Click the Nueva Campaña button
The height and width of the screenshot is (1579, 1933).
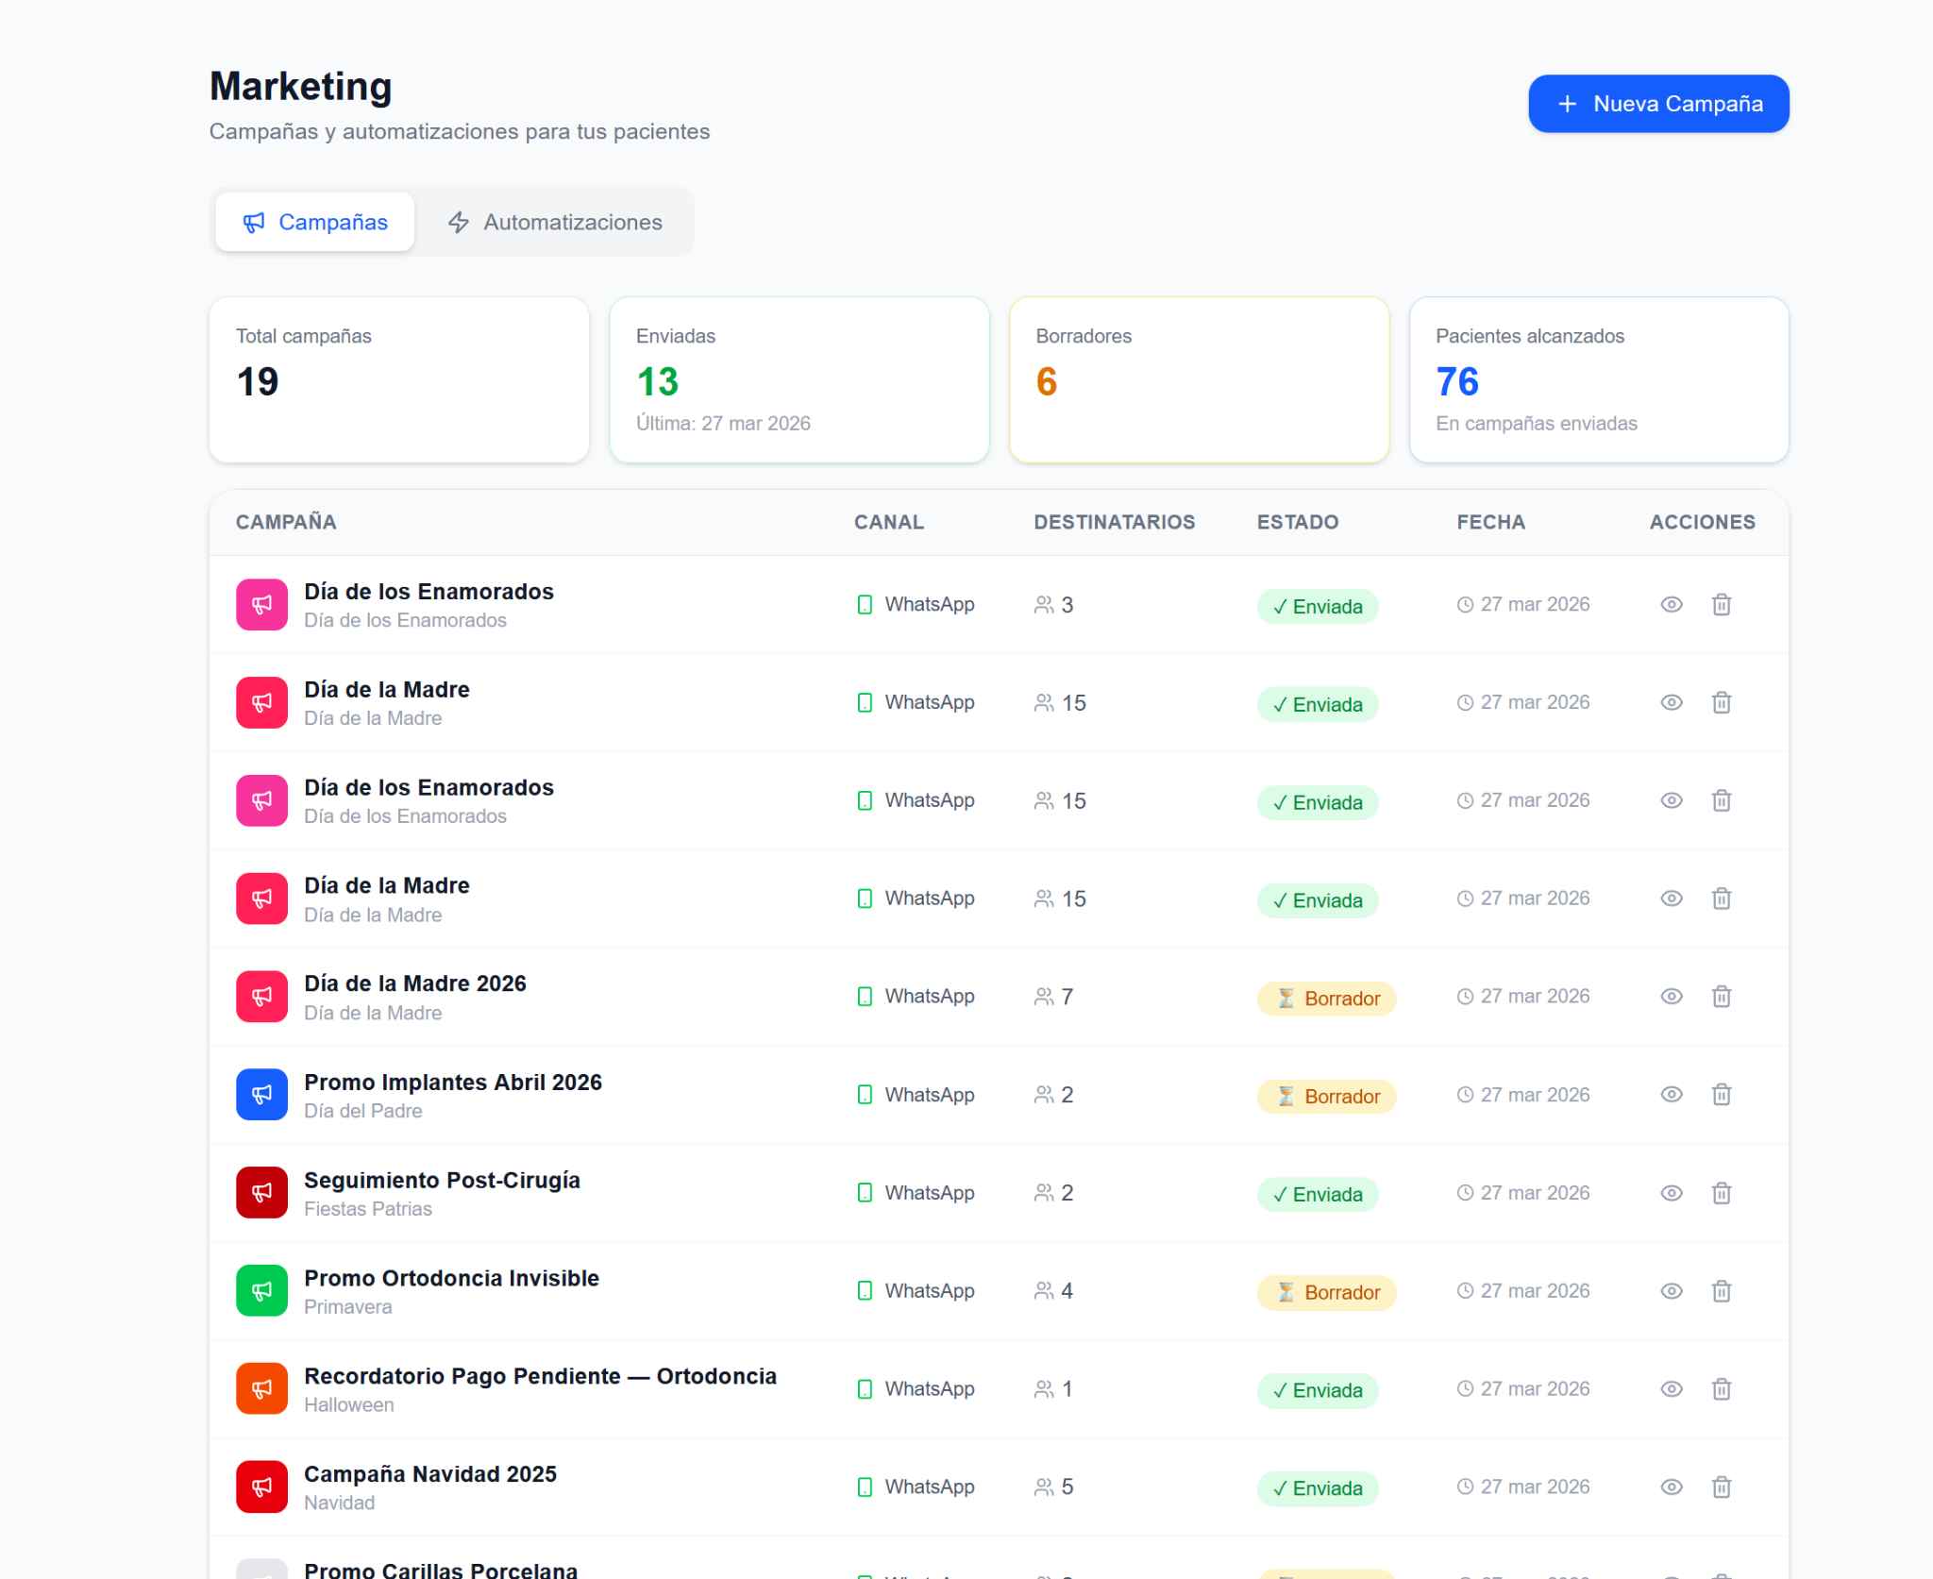click(x=1657, y=104)
